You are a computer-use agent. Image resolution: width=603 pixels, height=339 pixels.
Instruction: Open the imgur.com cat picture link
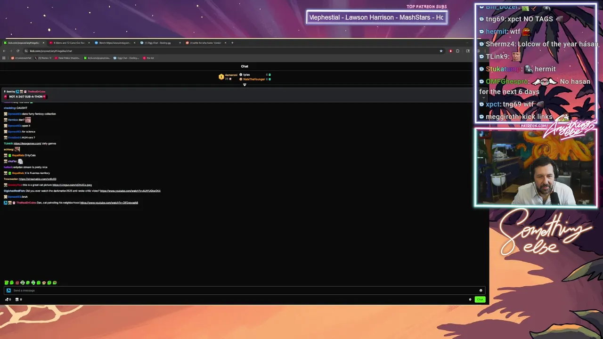coord(72,185)
